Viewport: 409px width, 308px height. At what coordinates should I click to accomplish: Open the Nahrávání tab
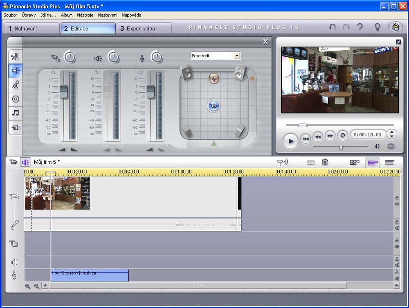tap(32, 29)
